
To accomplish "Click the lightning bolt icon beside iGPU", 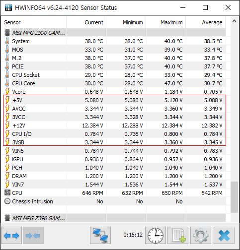I will (x=7, y=159).
